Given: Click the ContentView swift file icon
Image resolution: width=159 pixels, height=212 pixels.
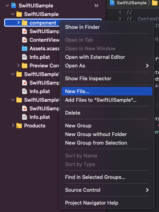Looking at the screenshot, I should click(x=25, y=40).
